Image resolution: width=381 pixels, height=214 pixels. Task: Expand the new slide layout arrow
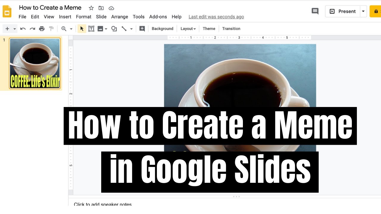(x=15, y=29)
